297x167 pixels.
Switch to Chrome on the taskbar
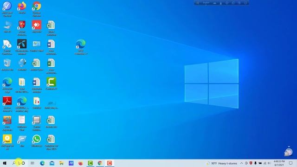[100, 163]
